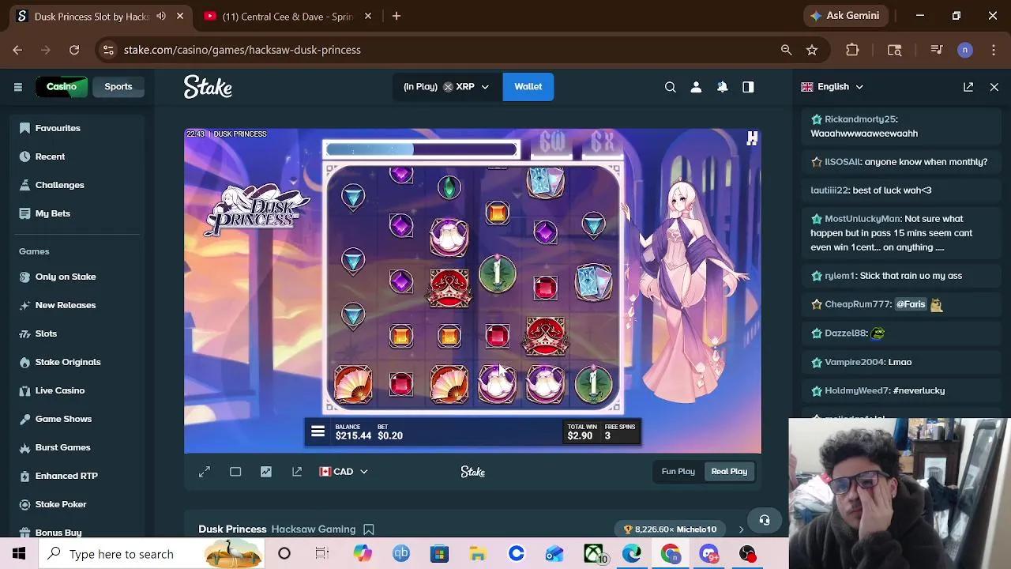Switch to Real Play mode
The image size is (1011, 569).
click(x=728, y=471)
